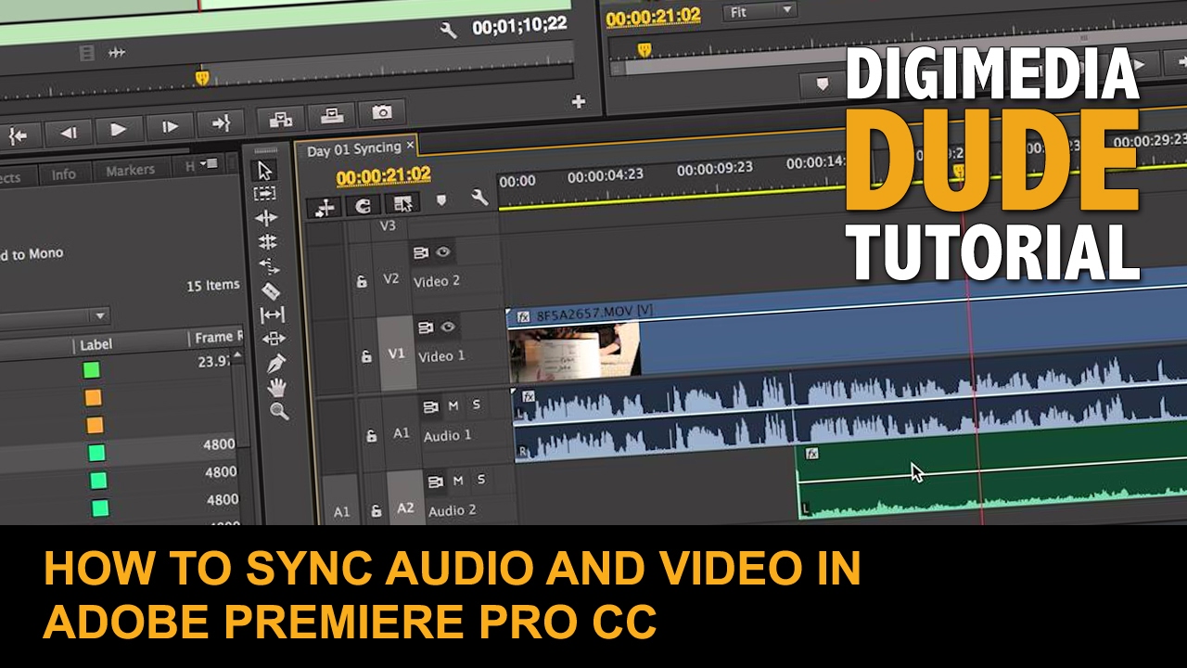1187x668 pixels.
Task: Add a marker in the timeline header
Action: (x=440, y=199)
